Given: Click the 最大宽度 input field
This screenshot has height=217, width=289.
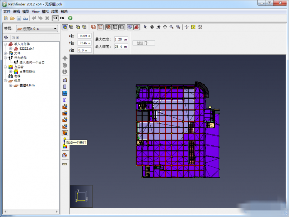Looking at the screenshot, I should (121, 39).
